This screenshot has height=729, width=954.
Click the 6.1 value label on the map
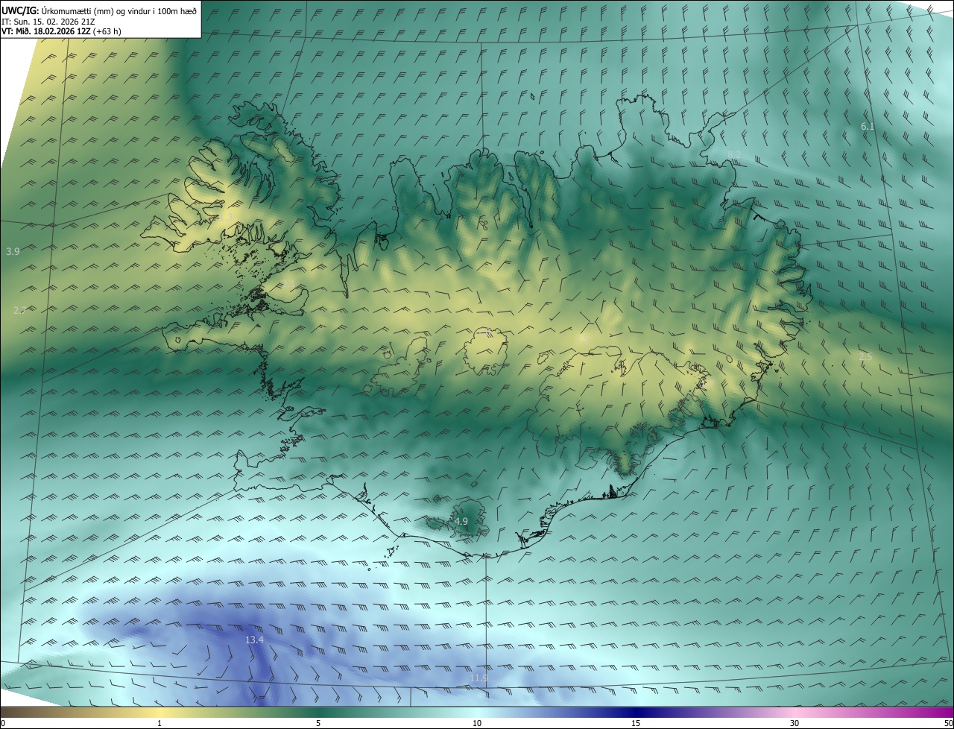point(868,127)
